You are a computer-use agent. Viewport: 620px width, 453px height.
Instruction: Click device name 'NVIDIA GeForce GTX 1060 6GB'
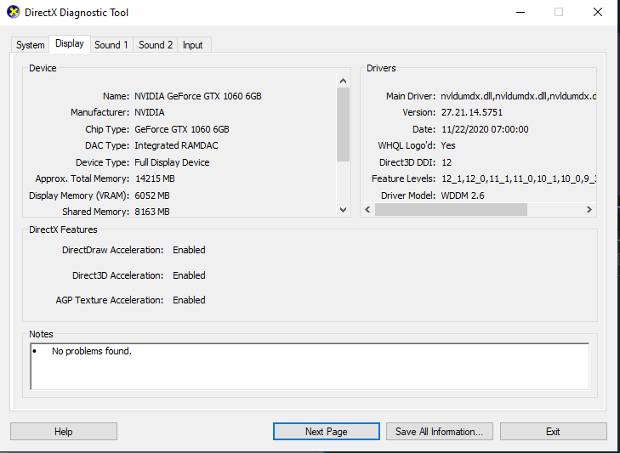[x=197, y=96]
